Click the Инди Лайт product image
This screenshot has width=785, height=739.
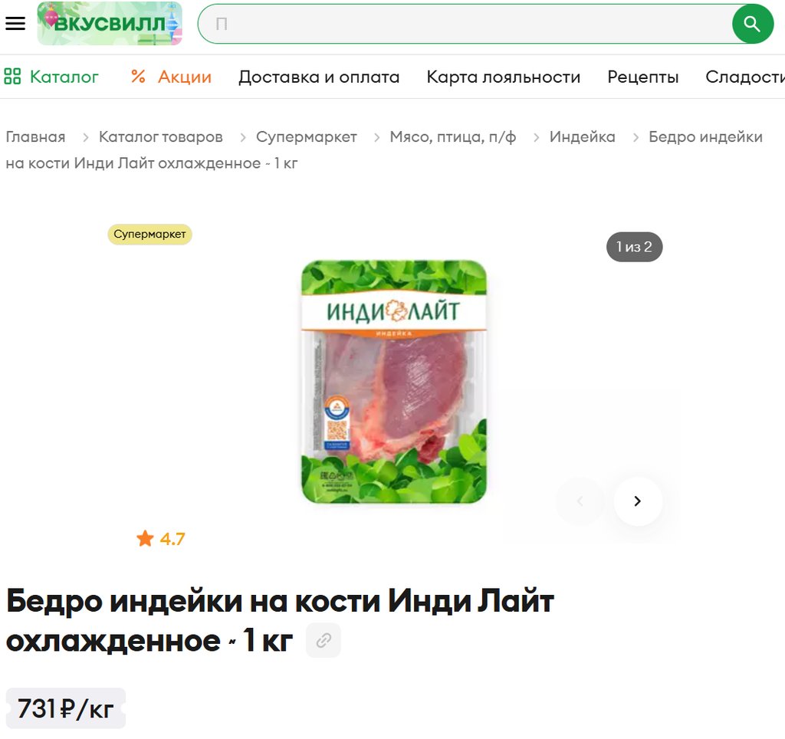[x=393, y=382]
